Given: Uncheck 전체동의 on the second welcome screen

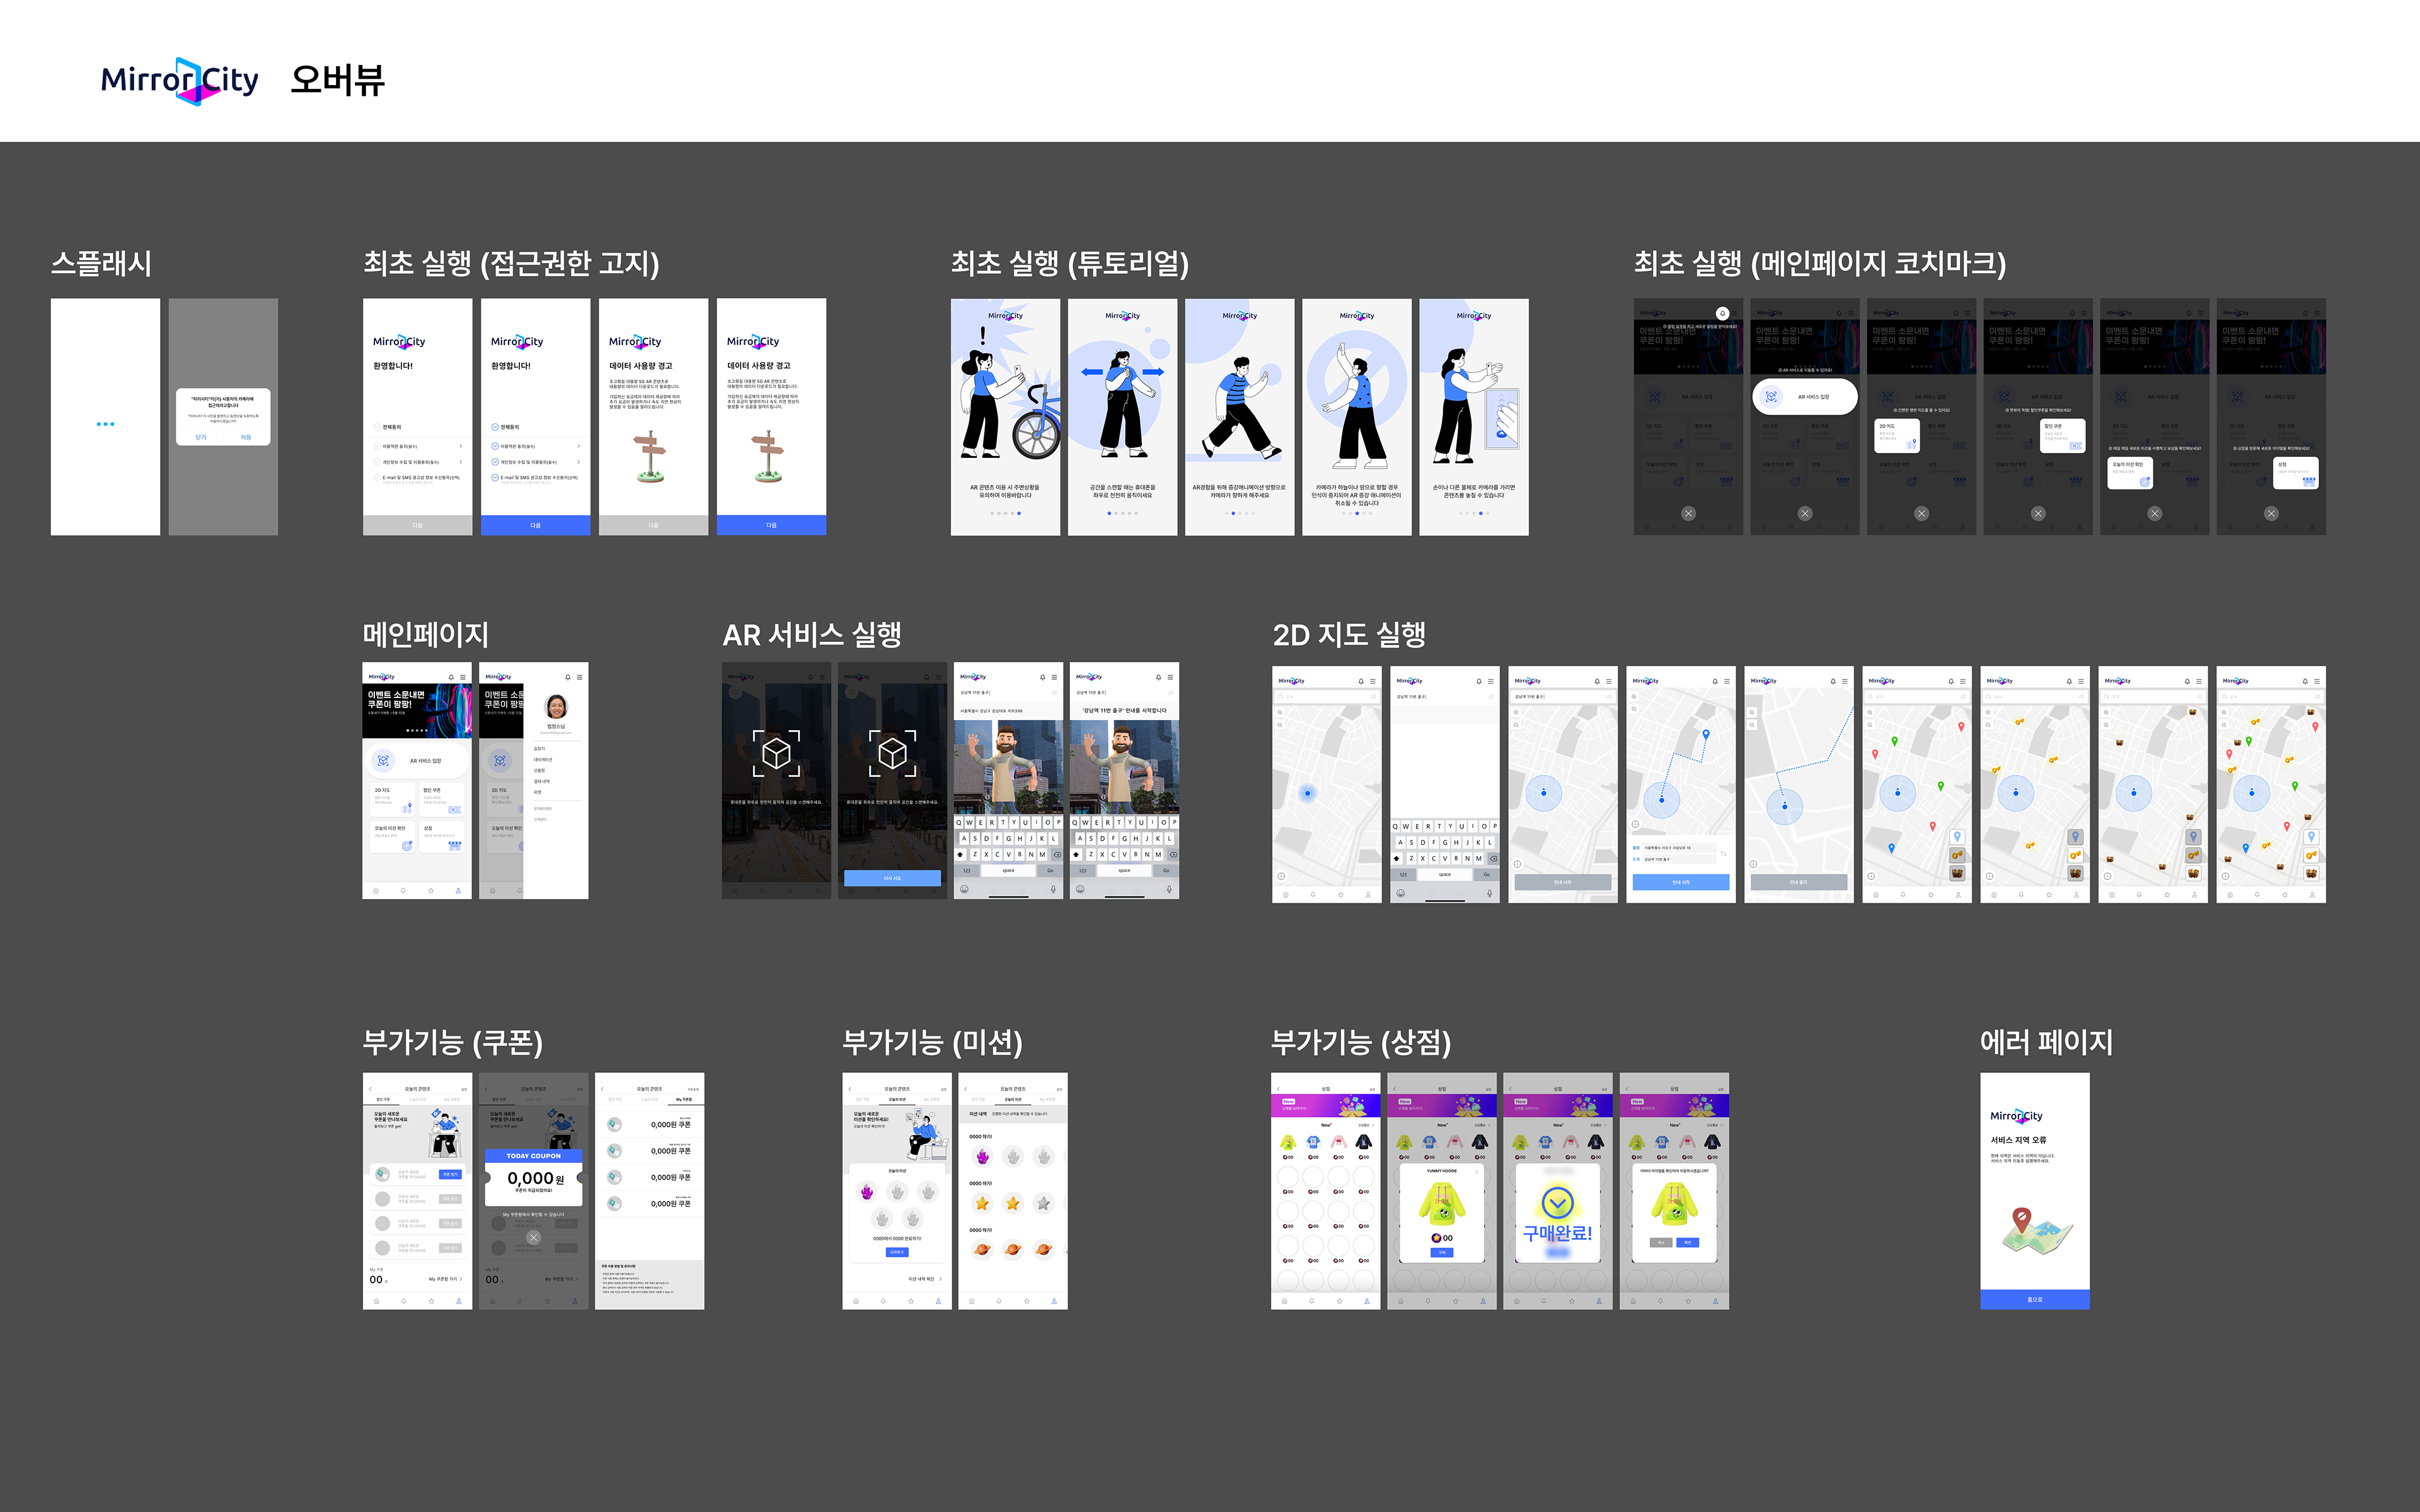Looking at the screenshot, I should coord(495,427).
